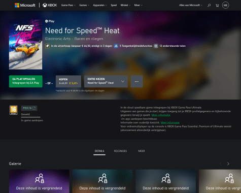Open the shopping cart icon
The image size is (241, 193).
(217, 6)
